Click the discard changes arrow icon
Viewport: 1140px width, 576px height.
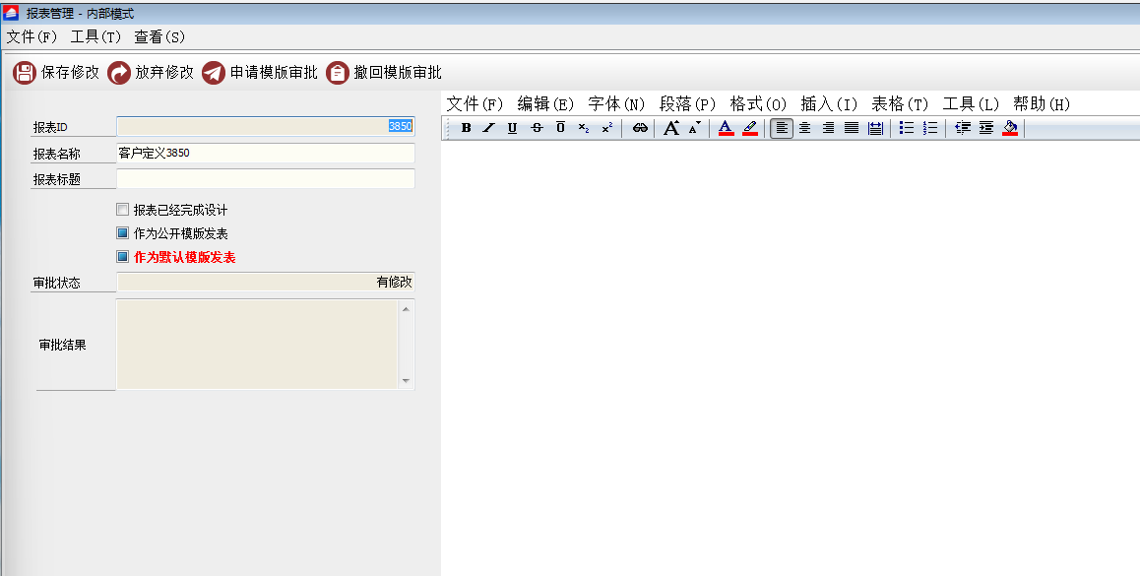[118, 73]
